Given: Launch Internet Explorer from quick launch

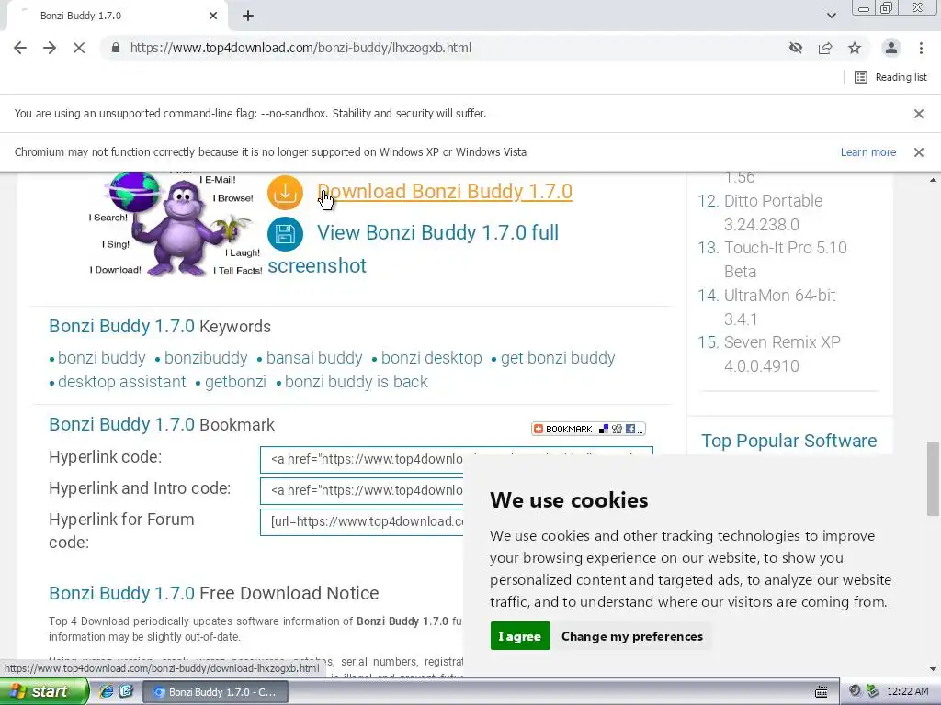Looking at the screenshot, I should pos(107,692).
